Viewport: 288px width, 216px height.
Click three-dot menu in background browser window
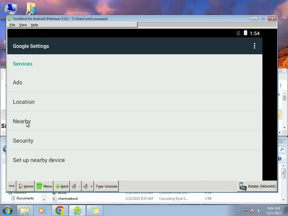click(281, 85)
